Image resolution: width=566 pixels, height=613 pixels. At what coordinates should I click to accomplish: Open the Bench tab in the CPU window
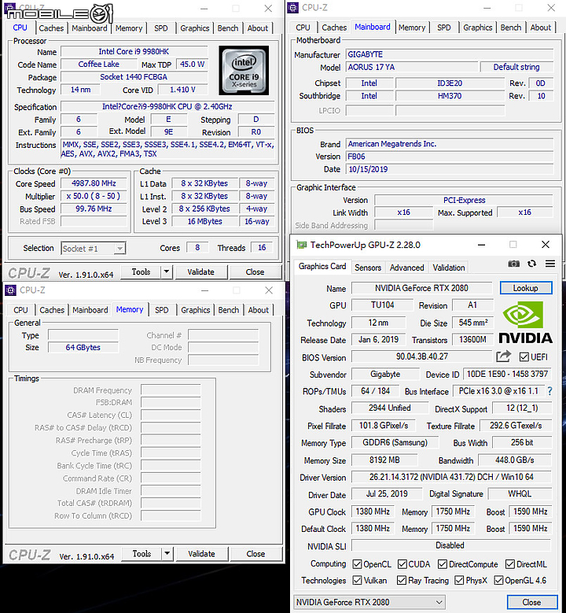tap(228, 28)
